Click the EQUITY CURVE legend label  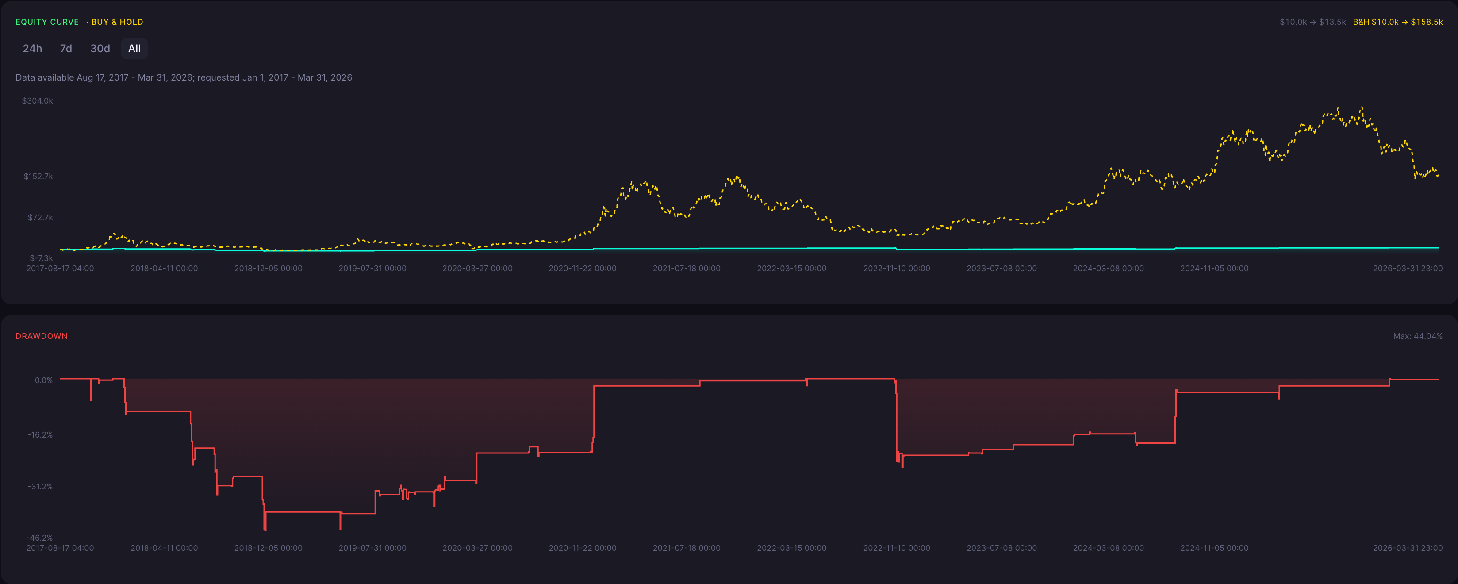[47, 22]
